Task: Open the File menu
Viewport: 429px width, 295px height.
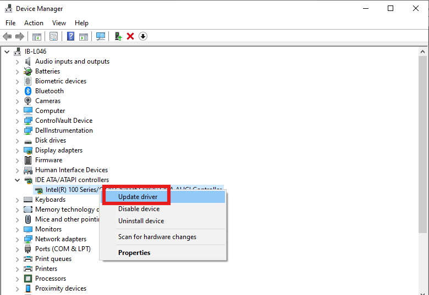Action: (10, 23)
